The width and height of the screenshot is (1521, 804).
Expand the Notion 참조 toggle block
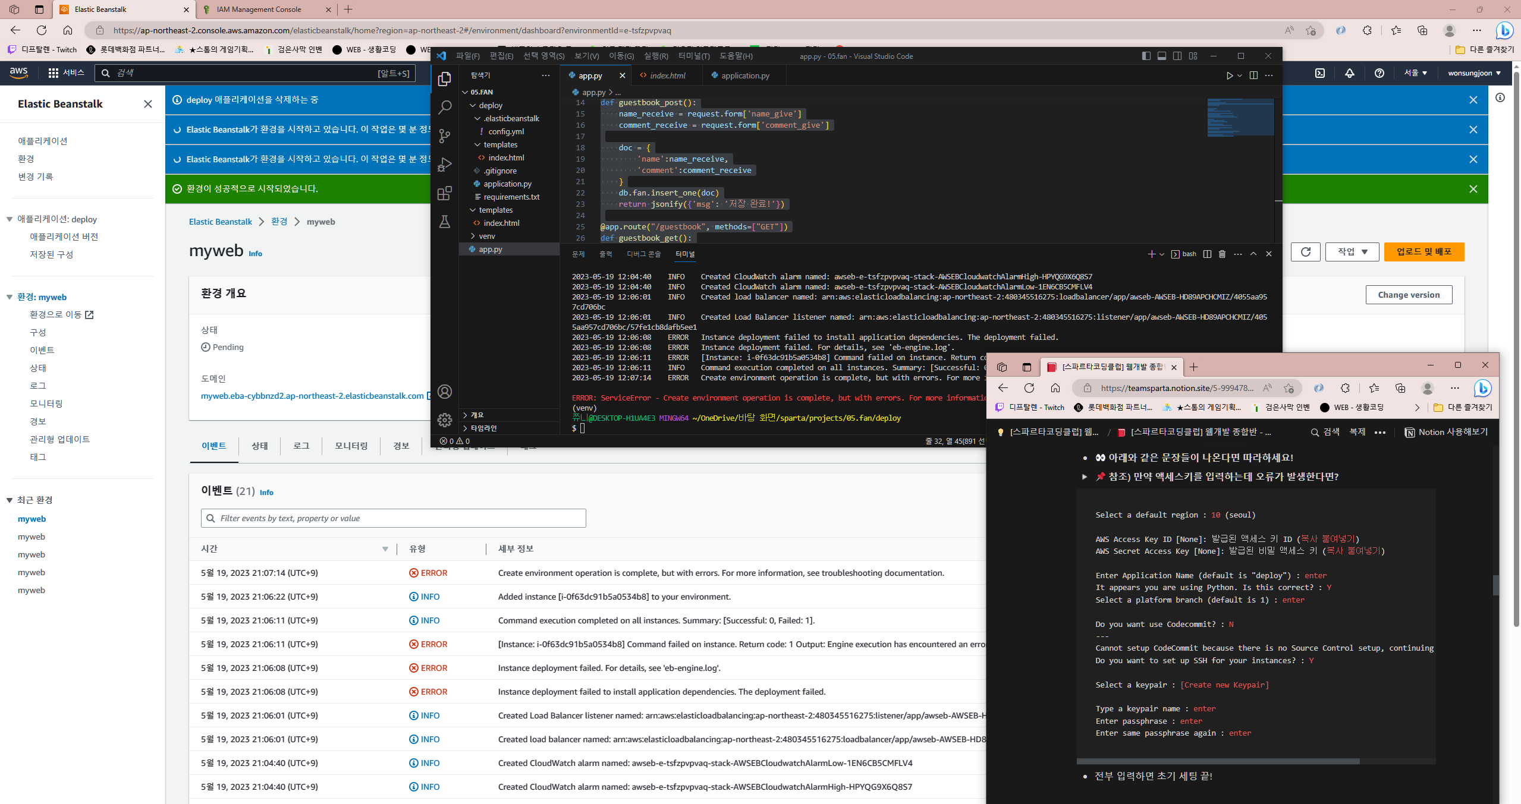click(1085, 477)
